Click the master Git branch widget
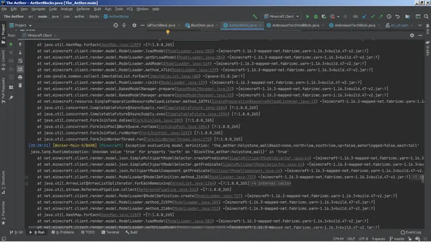 coord(397,239)
